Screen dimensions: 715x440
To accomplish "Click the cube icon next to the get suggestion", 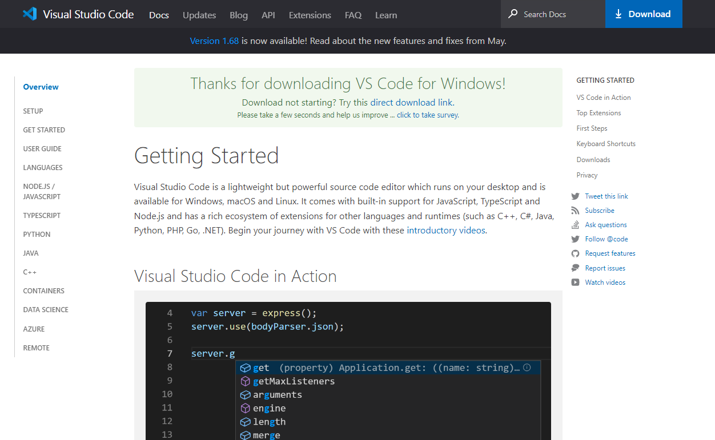I will (245, 368).
